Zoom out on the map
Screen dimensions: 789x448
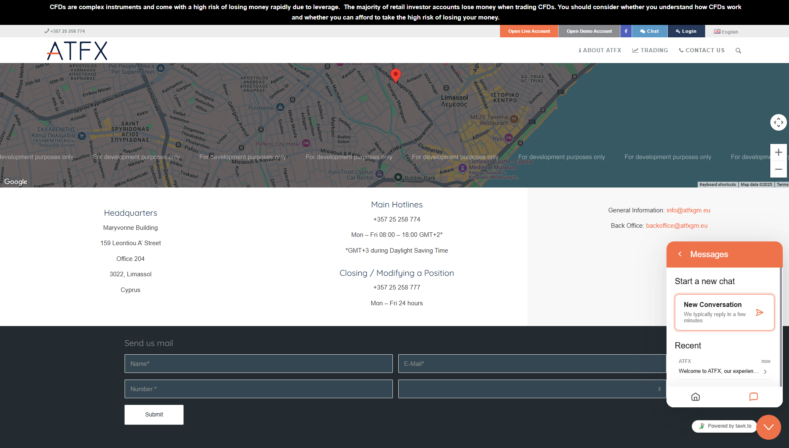pos(779,169)
